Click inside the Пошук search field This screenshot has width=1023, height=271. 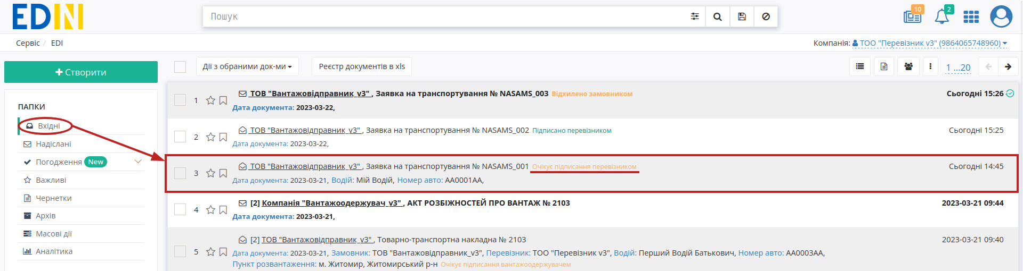pos(445,16)
